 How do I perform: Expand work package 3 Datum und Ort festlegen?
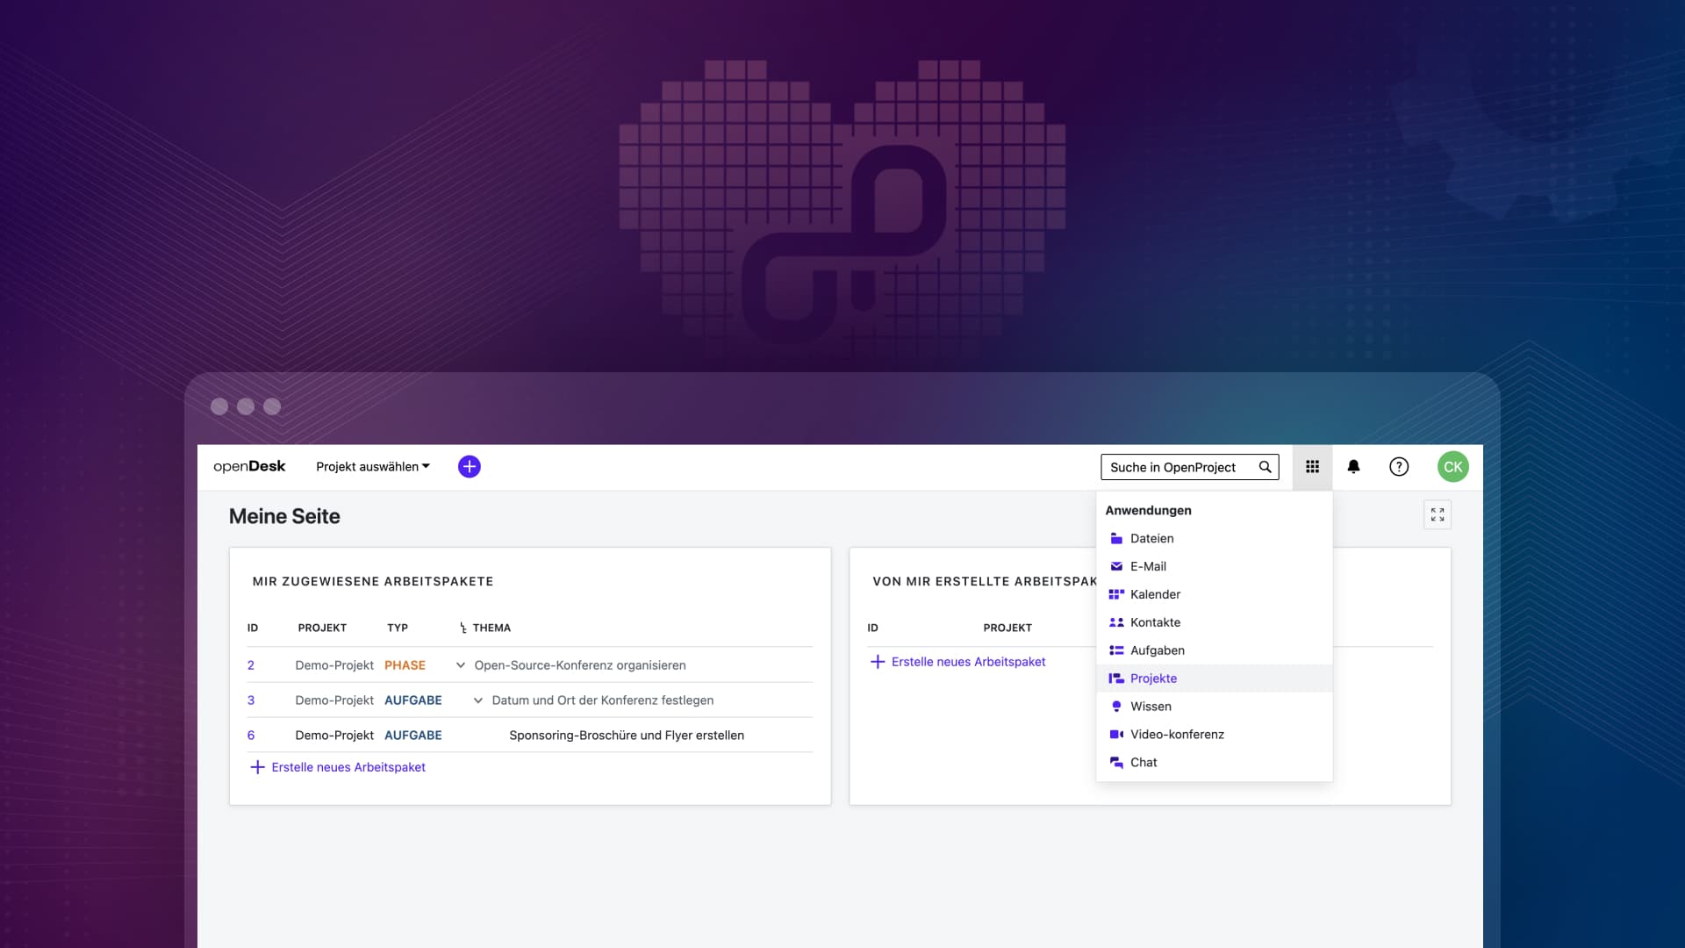[477, 700]
